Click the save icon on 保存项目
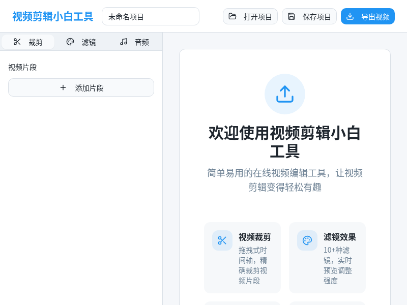407x305 pixels. coord(292,16)
